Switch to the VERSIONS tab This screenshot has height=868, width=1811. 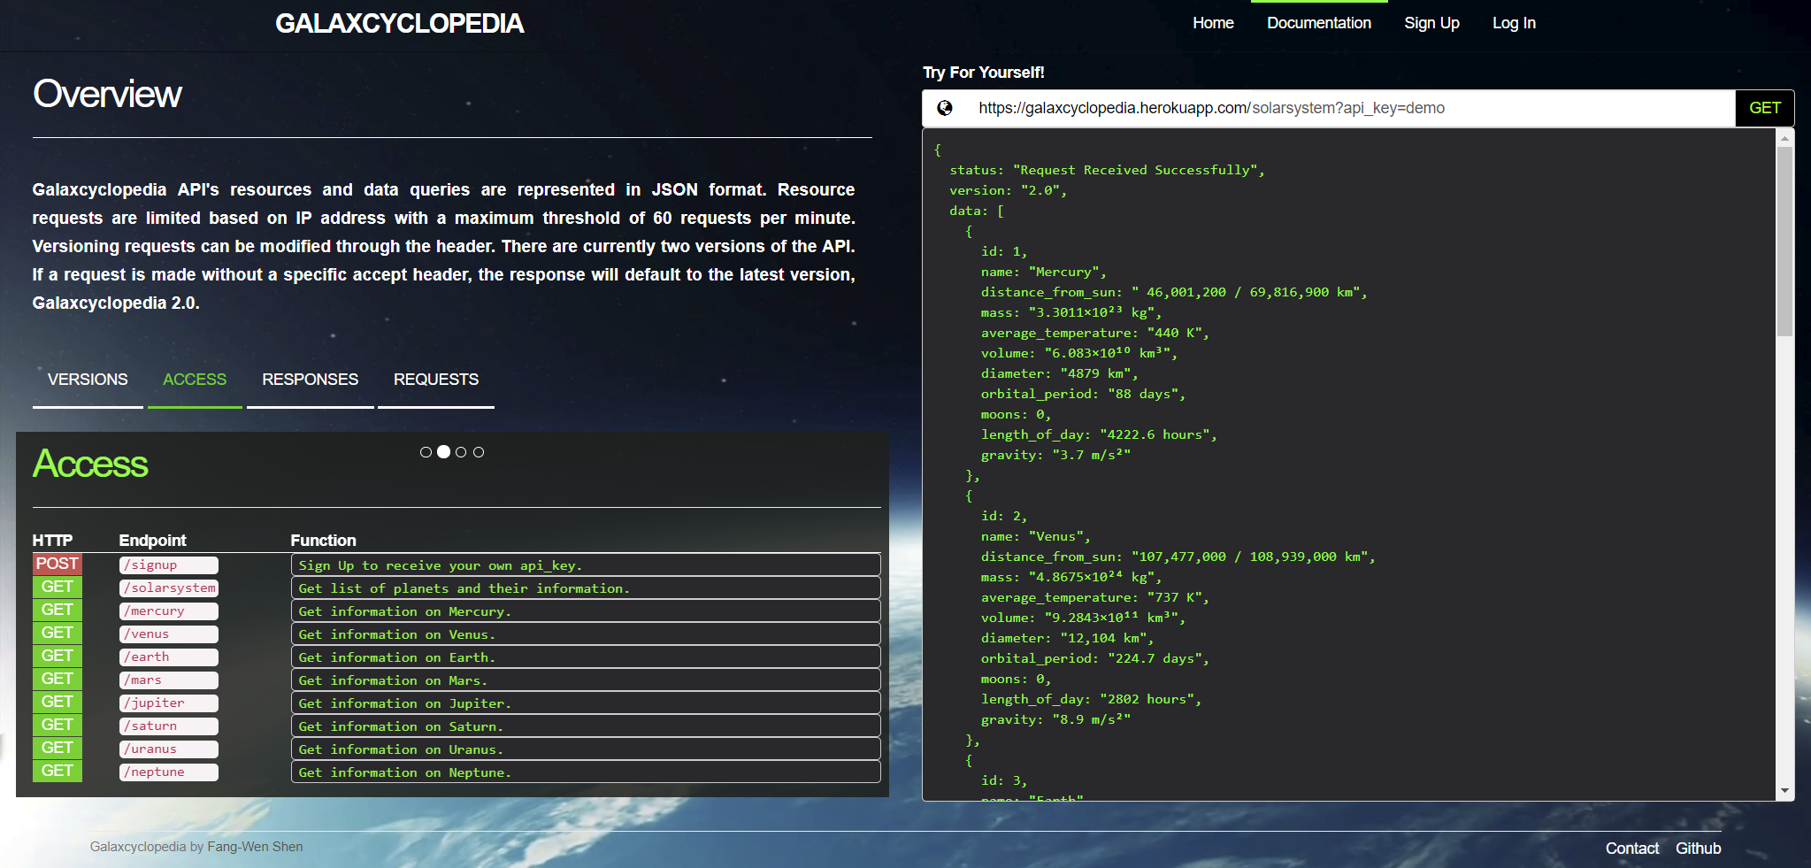[x=88, y=380]
